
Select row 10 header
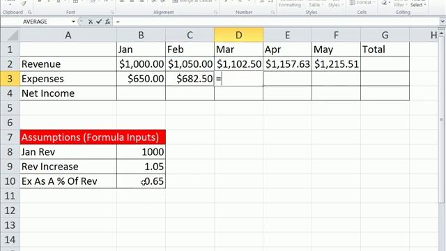(10, 181)
